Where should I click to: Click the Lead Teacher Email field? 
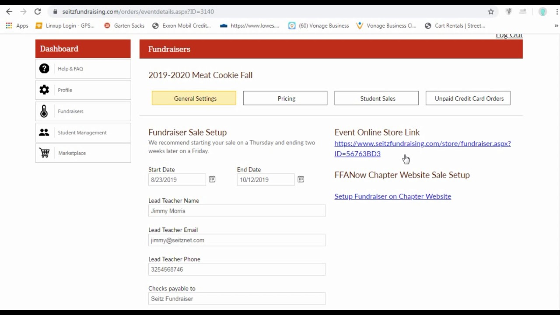tap(237, 240)
